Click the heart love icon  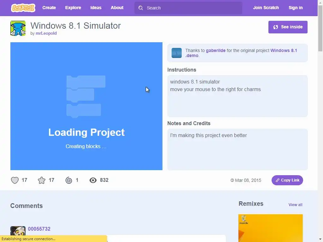[15, 180]
